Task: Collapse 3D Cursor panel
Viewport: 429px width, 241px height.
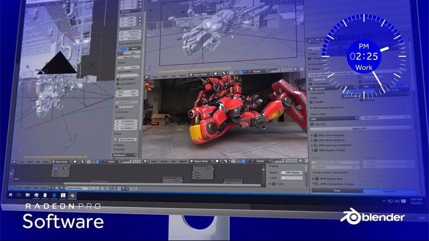Action: tap(116, 112)
